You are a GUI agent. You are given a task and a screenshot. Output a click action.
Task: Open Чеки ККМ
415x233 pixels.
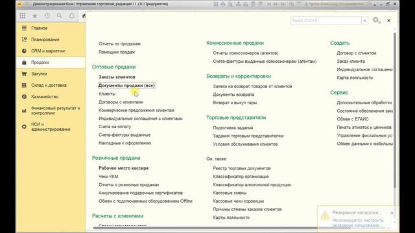[x=108, y=176]
